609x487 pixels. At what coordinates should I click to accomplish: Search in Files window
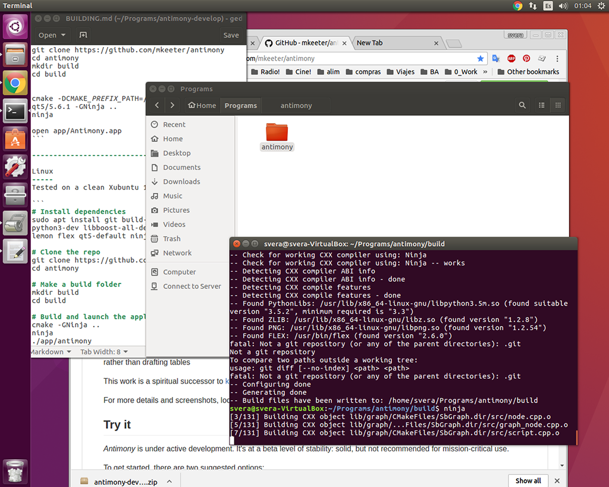pyautogui.click(x=522, y=105)
